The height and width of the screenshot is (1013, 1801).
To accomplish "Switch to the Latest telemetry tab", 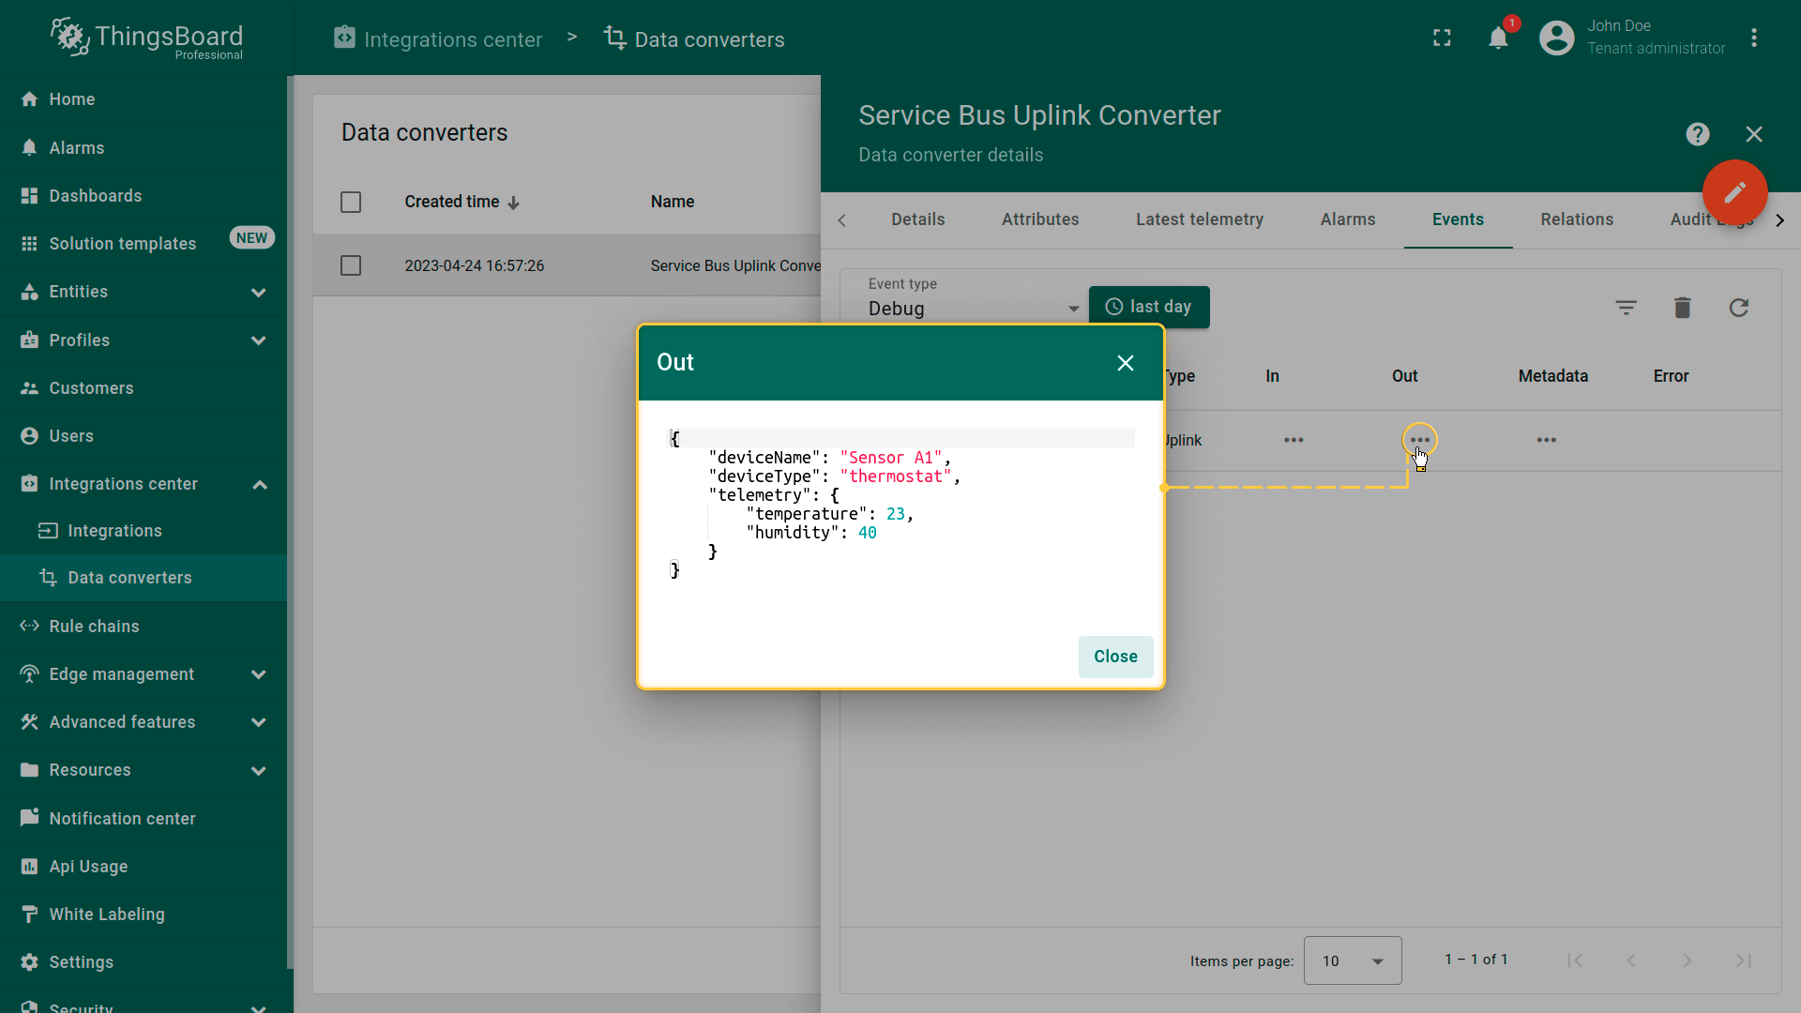I will coord(1199,219).
